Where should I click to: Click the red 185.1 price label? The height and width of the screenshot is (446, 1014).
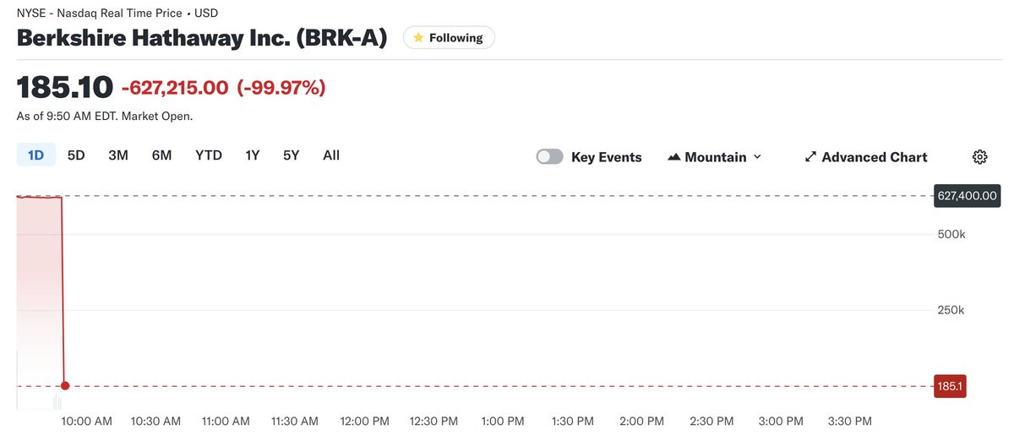coord(950,386)
